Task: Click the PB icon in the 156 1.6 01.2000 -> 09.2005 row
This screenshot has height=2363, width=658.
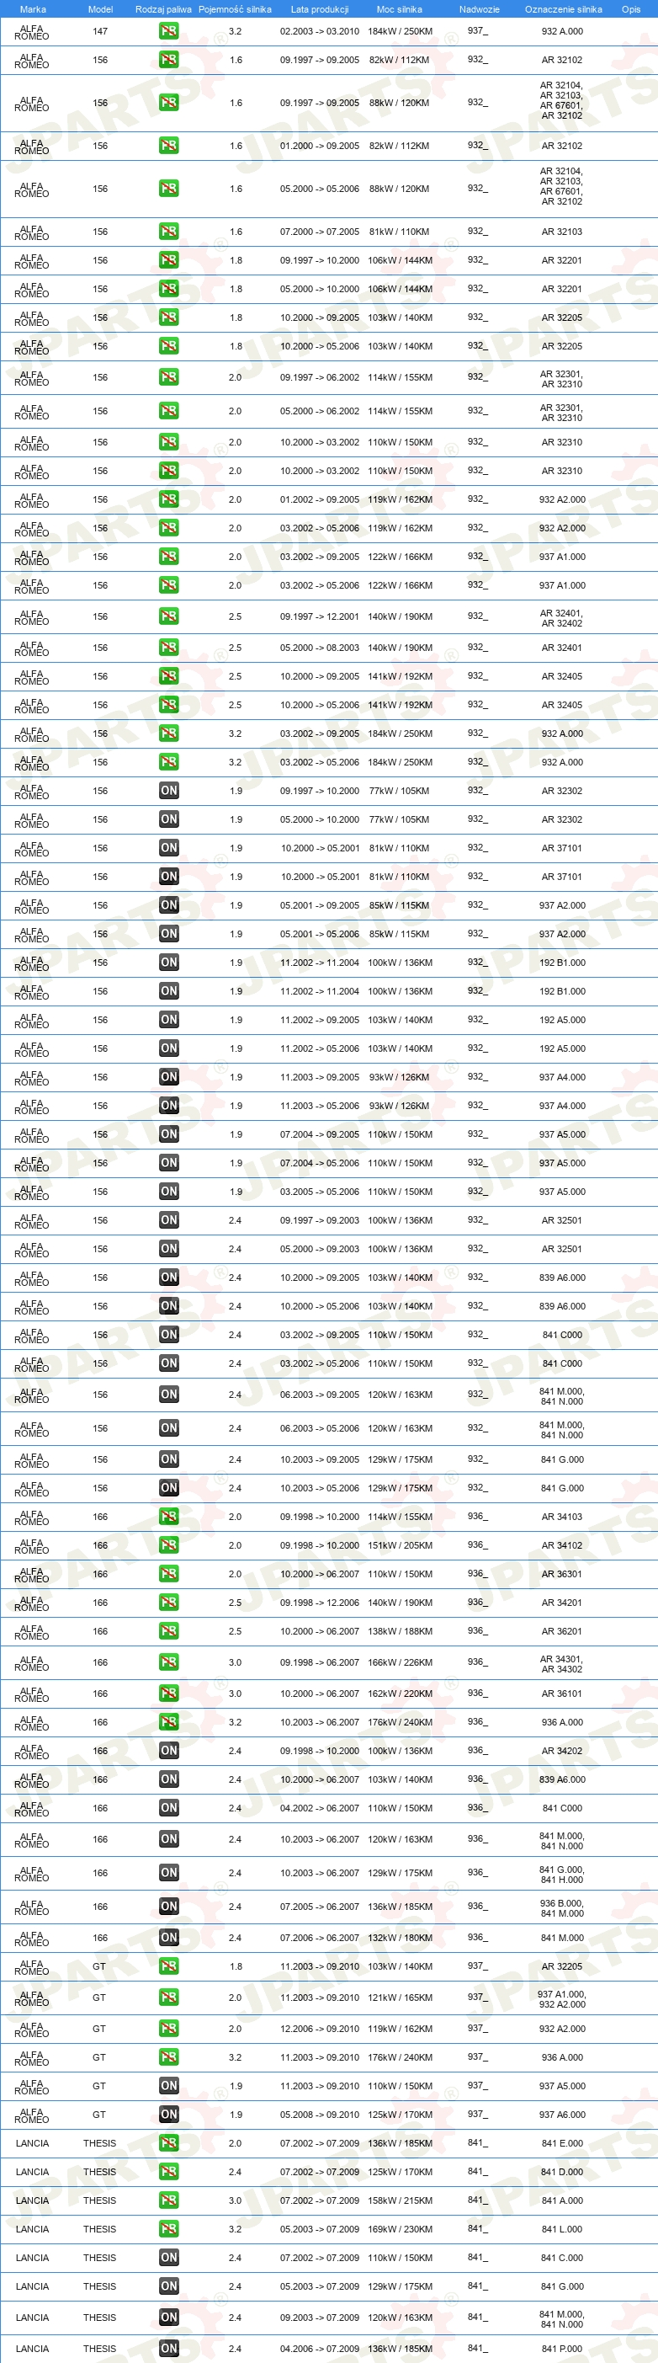Action: coord(168,146)
